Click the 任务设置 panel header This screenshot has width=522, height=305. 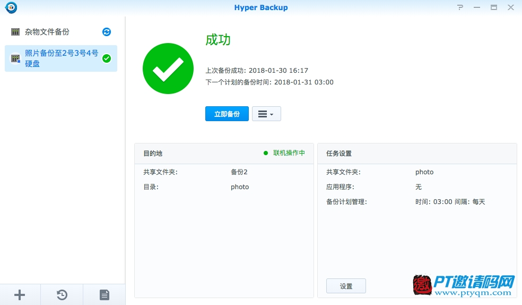[x=417, y=154]
